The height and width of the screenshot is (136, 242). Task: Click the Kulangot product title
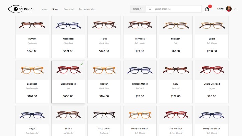[x=176, y=39]
